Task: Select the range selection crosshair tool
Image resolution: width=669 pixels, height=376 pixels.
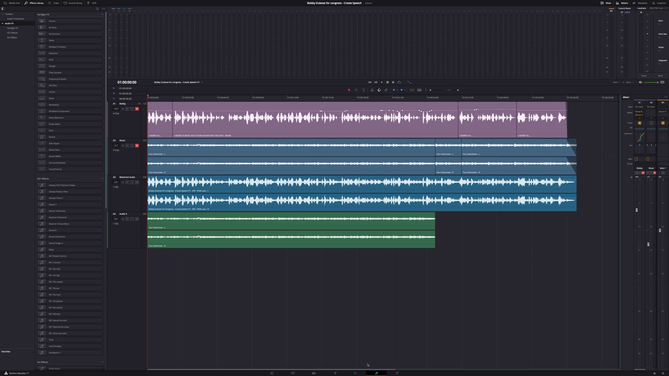Action: point(356,90)
